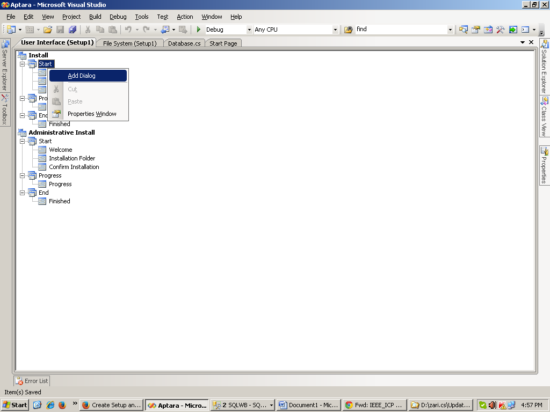Launch Firefox from quick launch bar
550x412 pixels.
62,405
